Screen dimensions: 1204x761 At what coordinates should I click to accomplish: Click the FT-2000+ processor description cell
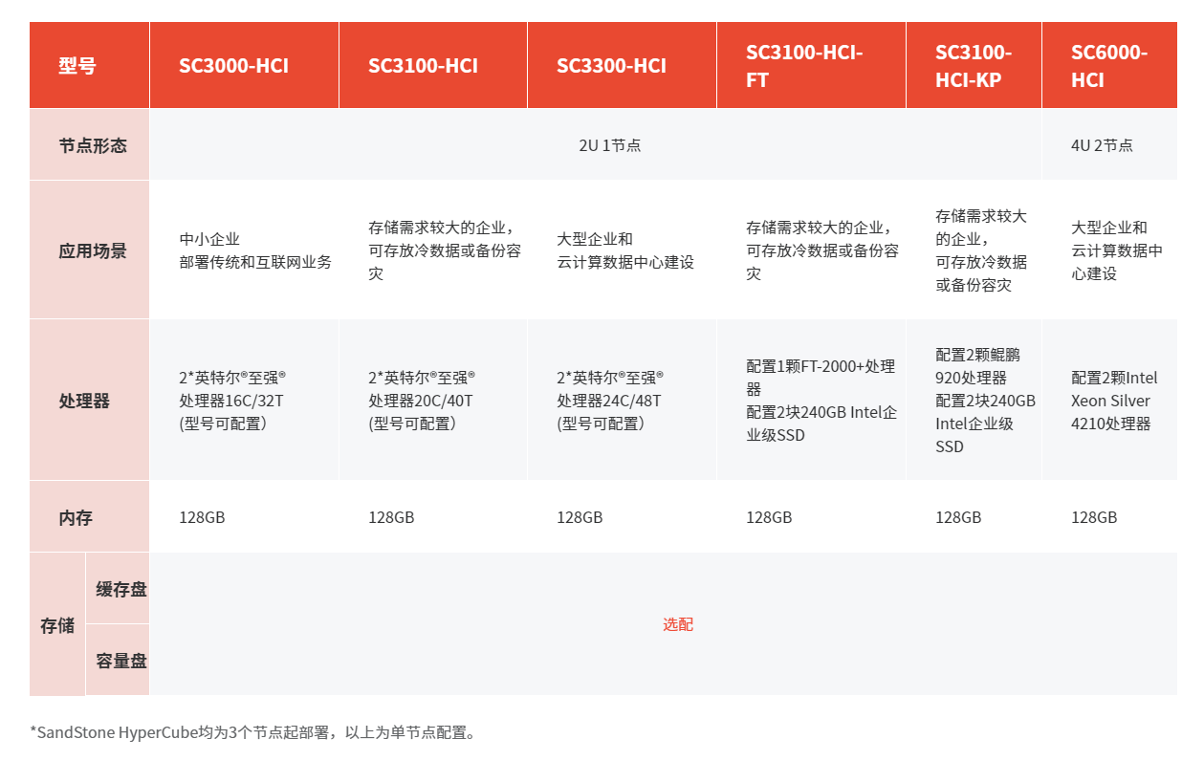pyautogui.click(x=821, y=401)
